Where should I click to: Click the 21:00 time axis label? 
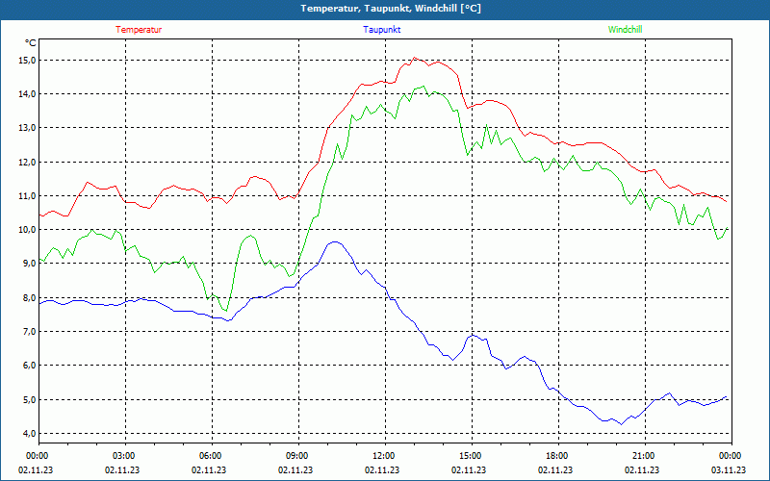click(x=643, y=456)
